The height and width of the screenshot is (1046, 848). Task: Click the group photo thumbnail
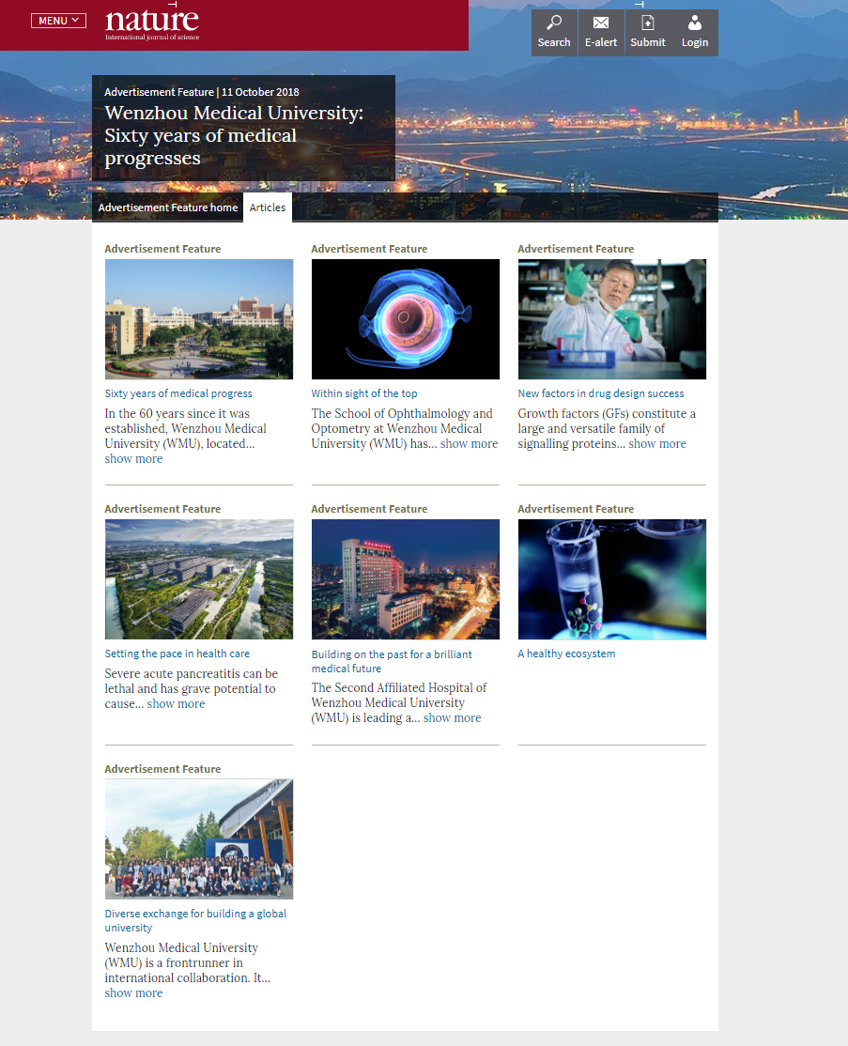pyautogui.click(x=199, y=839)
